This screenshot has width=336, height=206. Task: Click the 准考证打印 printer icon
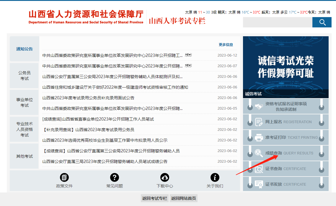pyautogui.click(x=260, y=137)
